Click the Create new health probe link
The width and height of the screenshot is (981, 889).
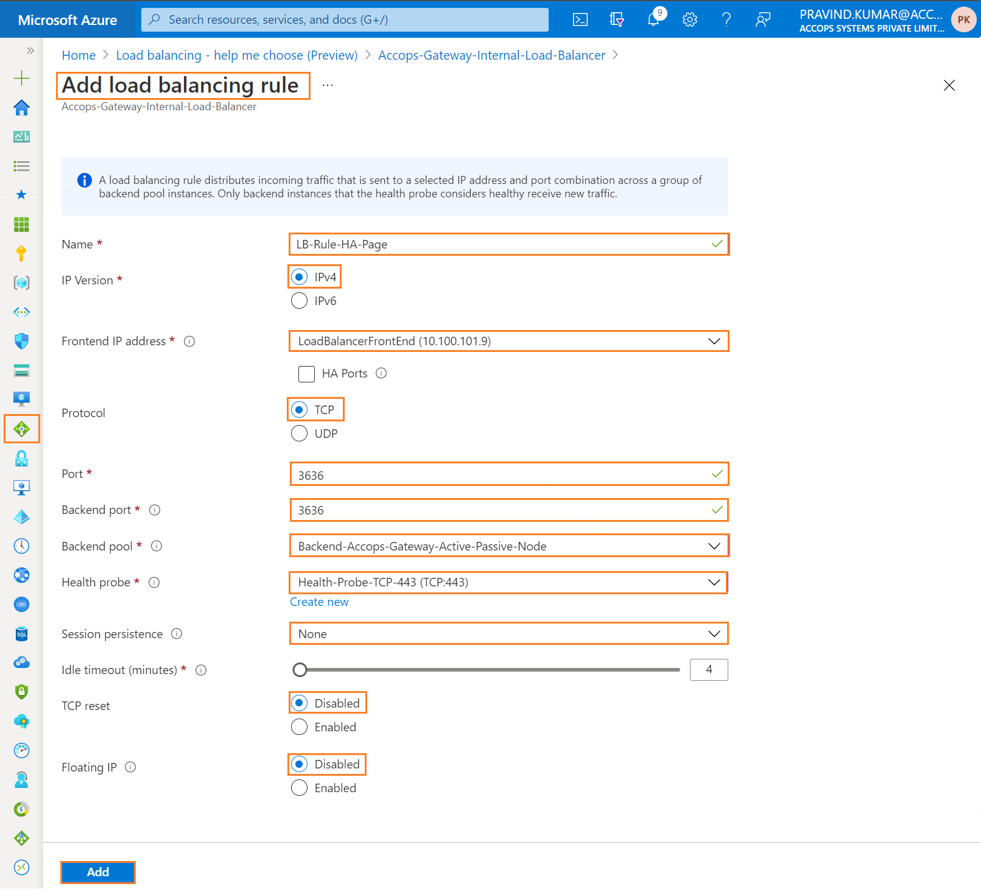(x=319, y=602)
